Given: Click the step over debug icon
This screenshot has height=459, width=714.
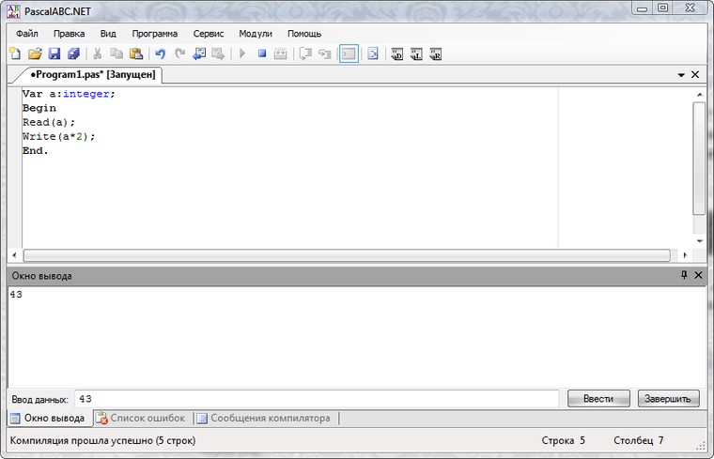Looking at the screenshot, I should click(305, 54).
